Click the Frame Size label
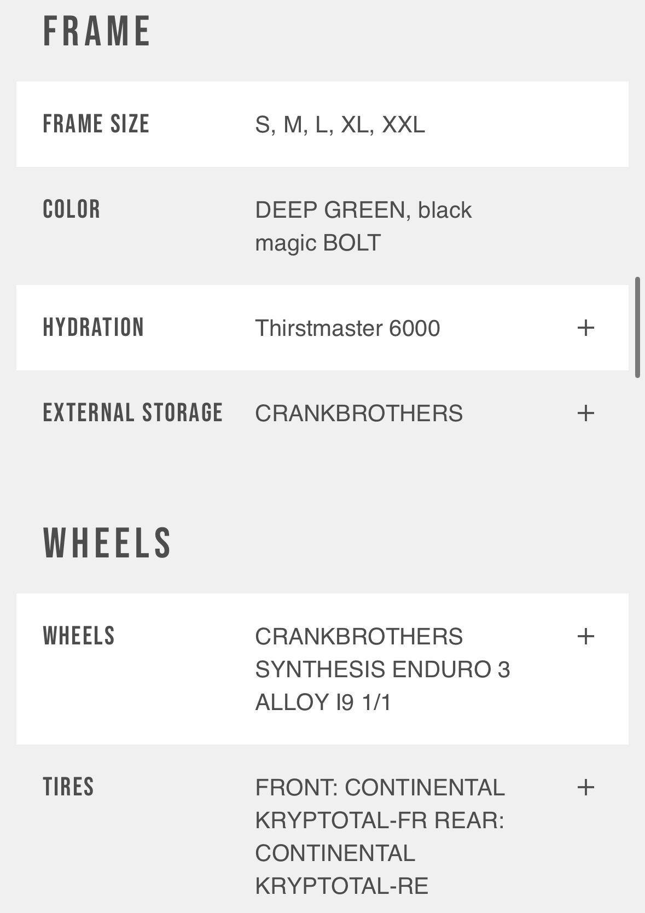This screenshot has width=645, height=913. pos(96,124)
